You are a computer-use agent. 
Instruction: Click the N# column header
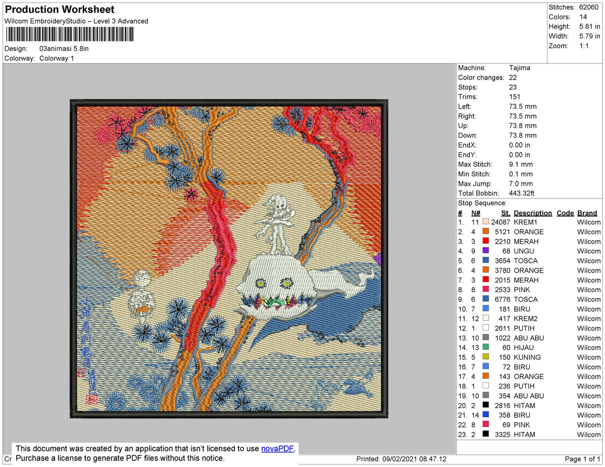click(475, 213)
